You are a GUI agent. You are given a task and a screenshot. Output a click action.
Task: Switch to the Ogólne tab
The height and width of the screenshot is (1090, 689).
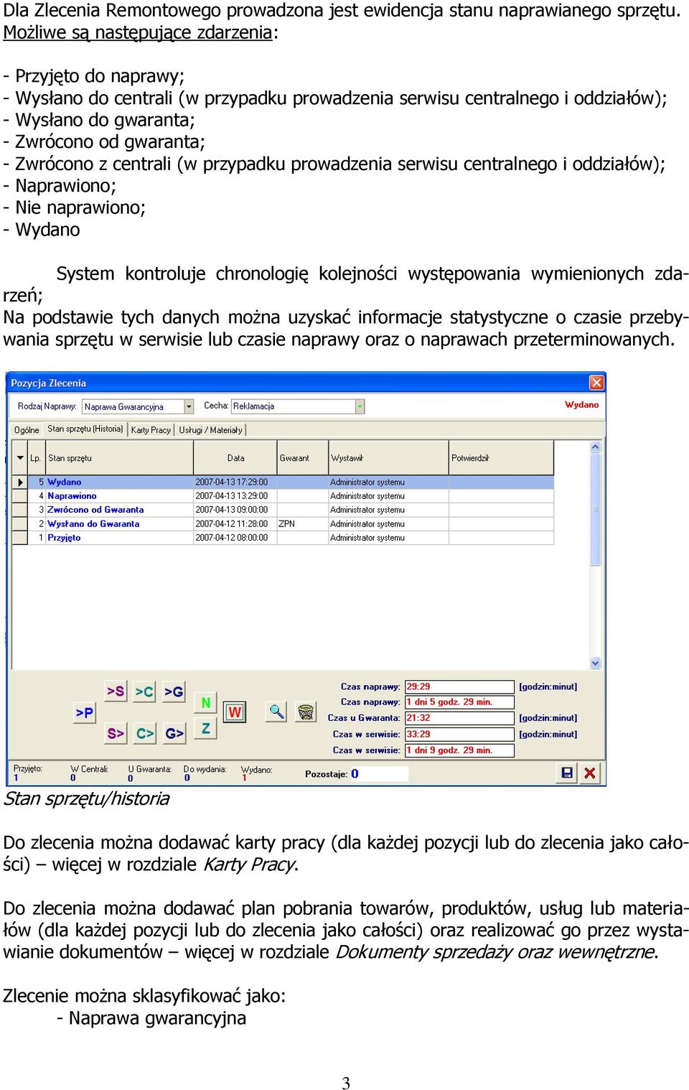pos(27,430)
